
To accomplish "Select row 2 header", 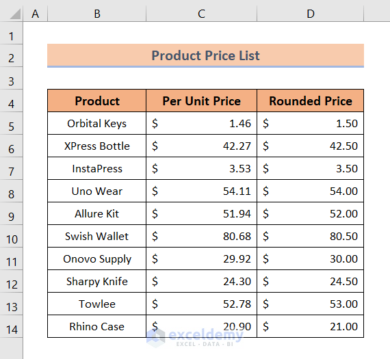I will point(11,55).
